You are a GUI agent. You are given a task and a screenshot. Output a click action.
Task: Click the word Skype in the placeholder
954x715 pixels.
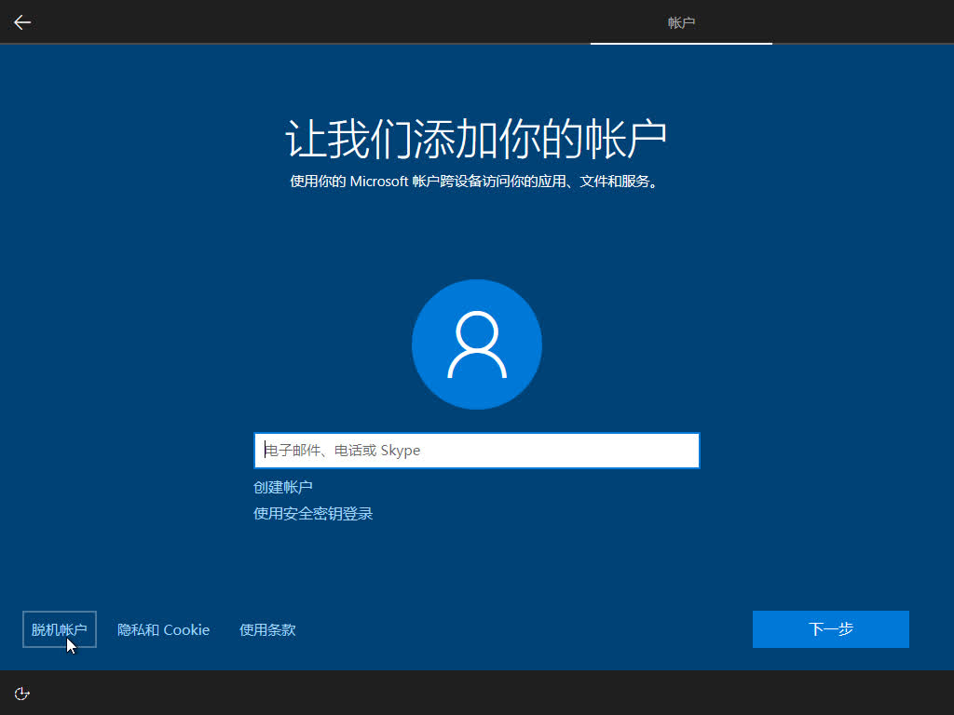click(401, 451)
